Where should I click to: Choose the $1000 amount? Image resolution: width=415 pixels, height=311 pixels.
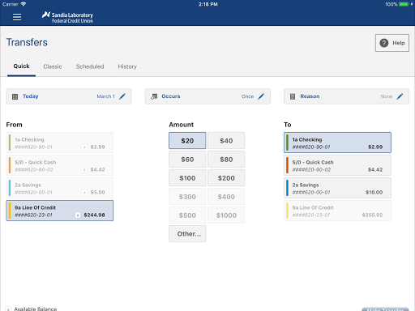226,215
